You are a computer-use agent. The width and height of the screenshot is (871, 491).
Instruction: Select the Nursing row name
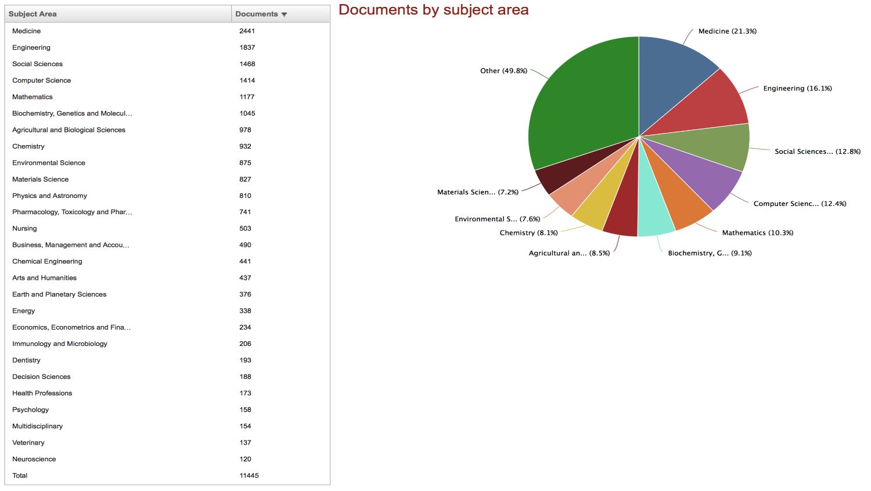(24, 229)
